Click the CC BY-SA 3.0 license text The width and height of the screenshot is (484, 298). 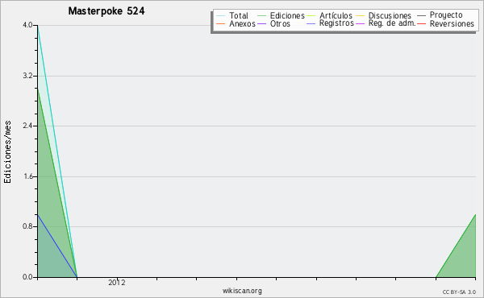[x=459, y=292]
